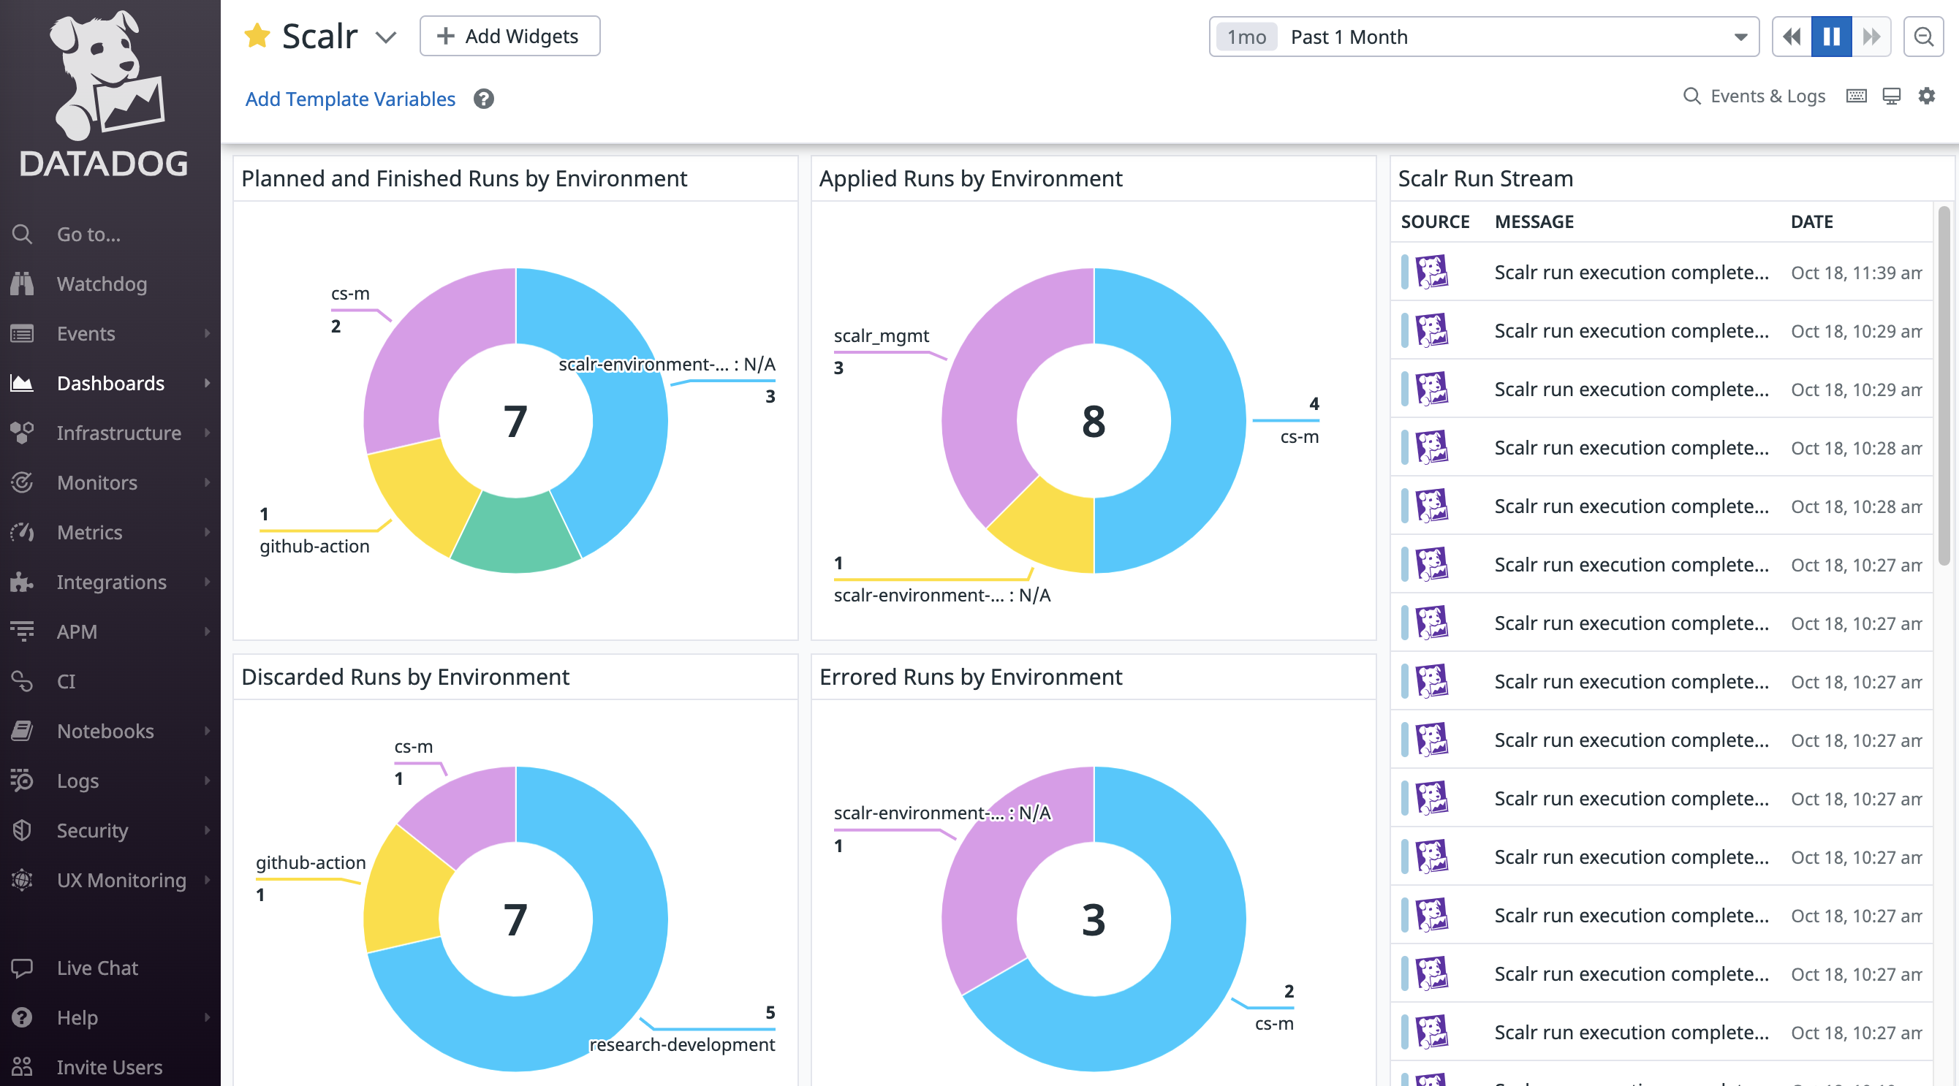Toggle the star to unfavorite the Scalr dashboard
Screen dimensions: 1959x1086
258,34
